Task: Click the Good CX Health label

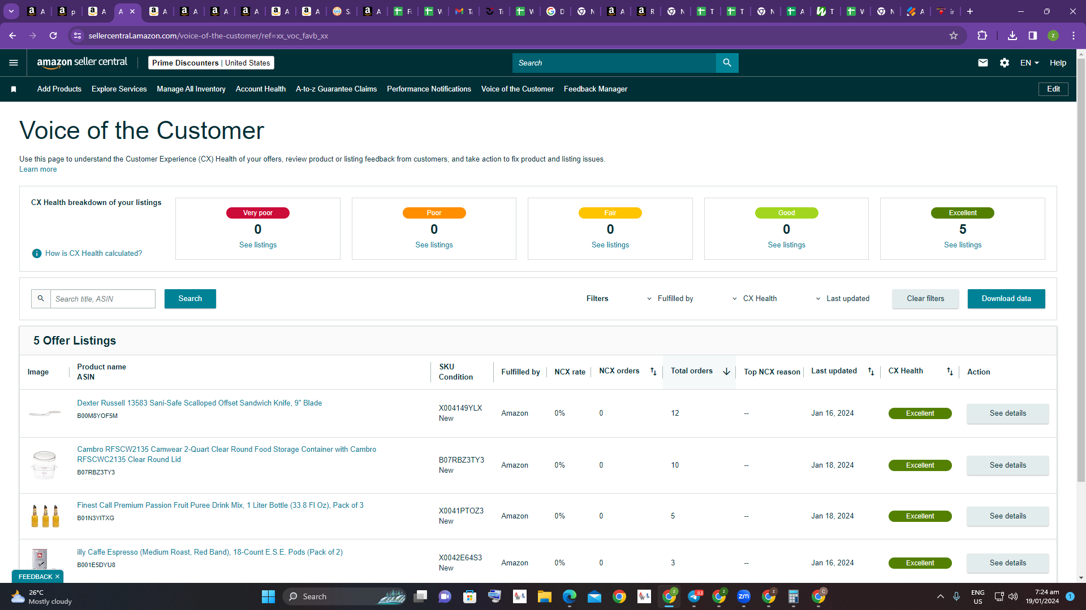Action: tap(786, 213)
